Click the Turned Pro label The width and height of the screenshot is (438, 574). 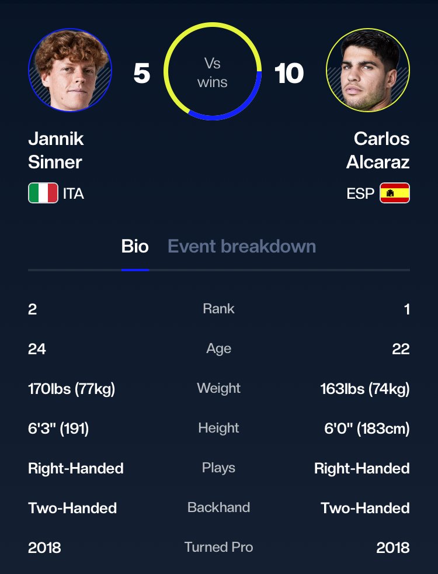click(218, 547)
